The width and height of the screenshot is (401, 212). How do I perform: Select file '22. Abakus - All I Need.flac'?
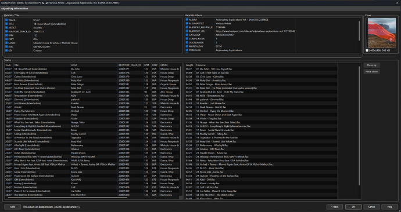[x=261, y=149]
